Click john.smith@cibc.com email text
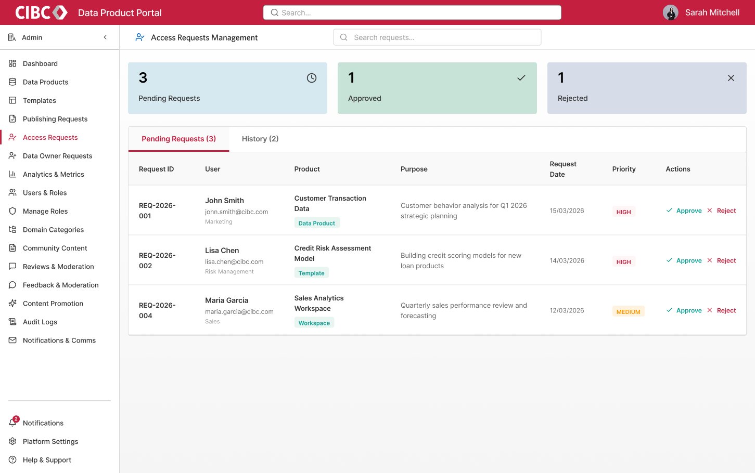755x473 pixels. (x=236, y=212)
